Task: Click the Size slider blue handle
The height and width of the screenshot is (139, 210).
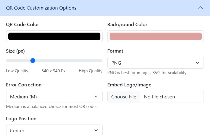Action: tap(33, 61)
